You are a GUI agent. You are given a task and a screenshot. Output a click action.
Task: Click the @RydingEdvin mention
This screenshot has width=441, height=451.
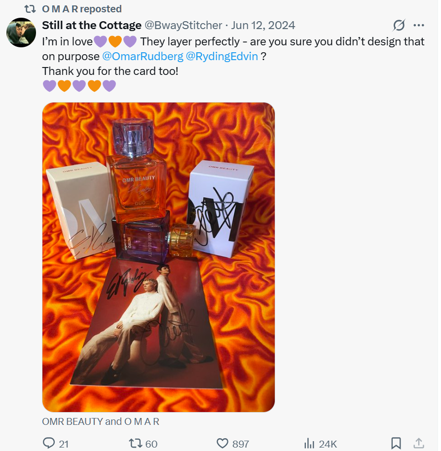(x=222, y=56)
